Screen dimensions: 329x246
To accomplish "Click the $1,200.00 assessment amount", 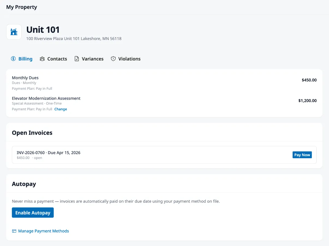I will coord(307,100).
